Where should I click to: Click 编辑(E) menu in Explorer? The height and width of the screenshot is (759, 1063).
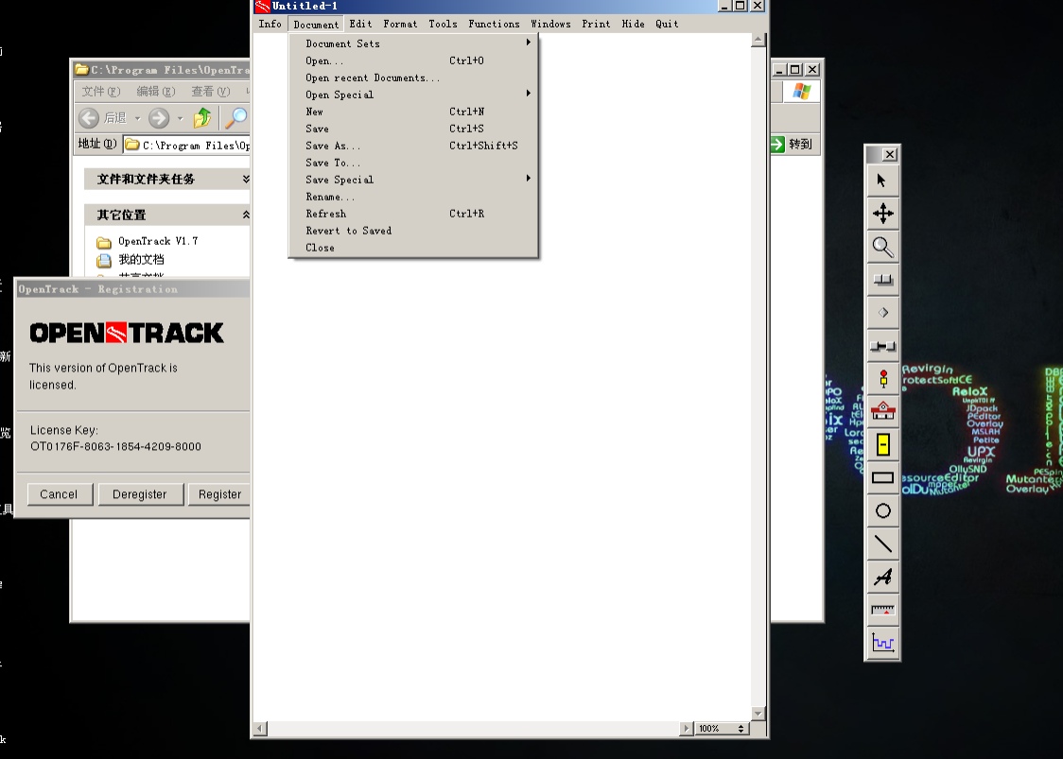click(156, 92)
